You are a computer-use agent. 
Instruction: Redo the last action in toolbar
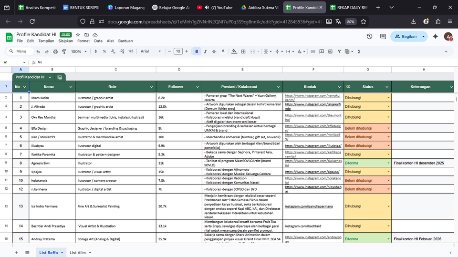(47, 51)
